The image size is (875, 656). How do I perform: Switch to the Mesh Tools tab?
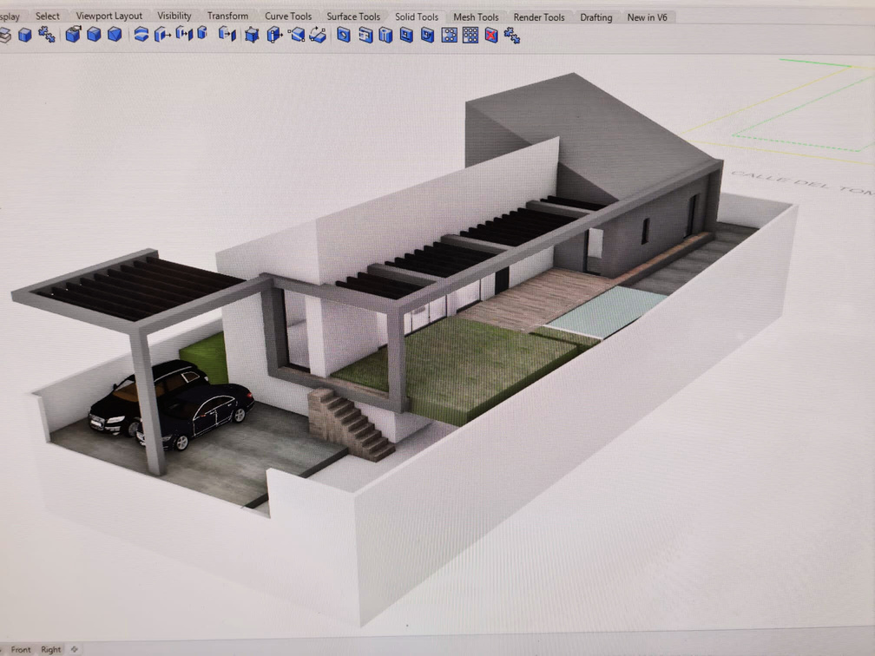tap(476, 17)
